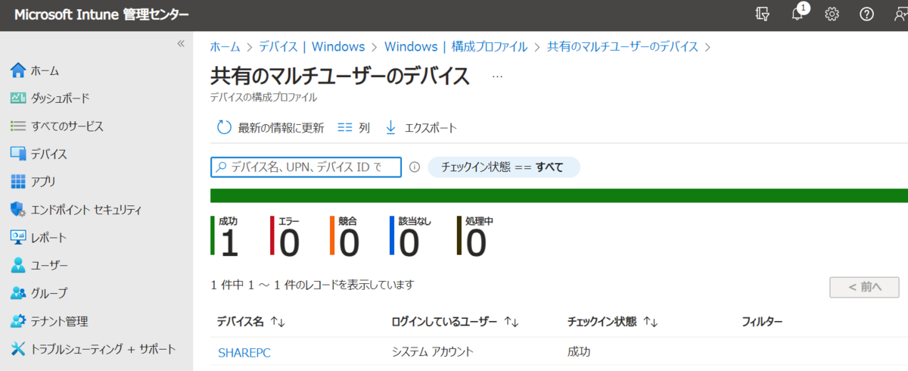Open the settings gear icon
908x371 pixels.
[832, 14]
